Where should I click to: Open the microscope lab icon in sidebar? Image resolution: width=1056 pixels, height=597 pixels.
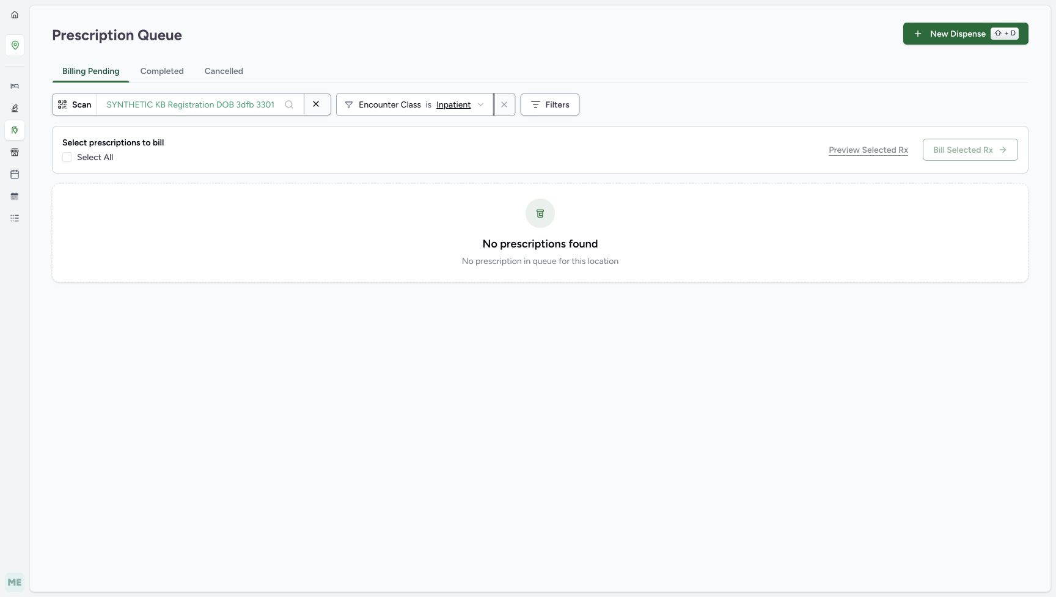15,108
